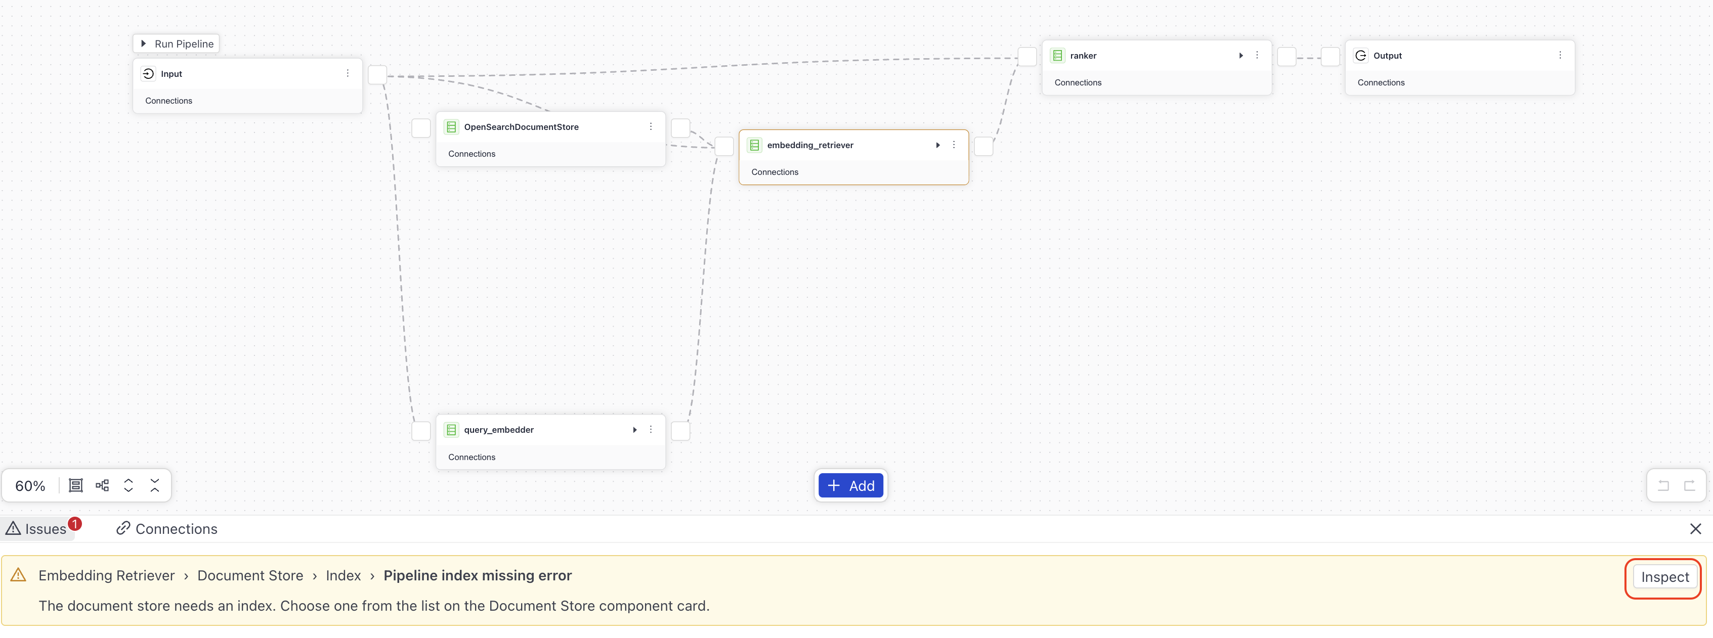Click the redo arrow icon
Viewport: 1713px width, 638px height.
(x=1689, y=486)
